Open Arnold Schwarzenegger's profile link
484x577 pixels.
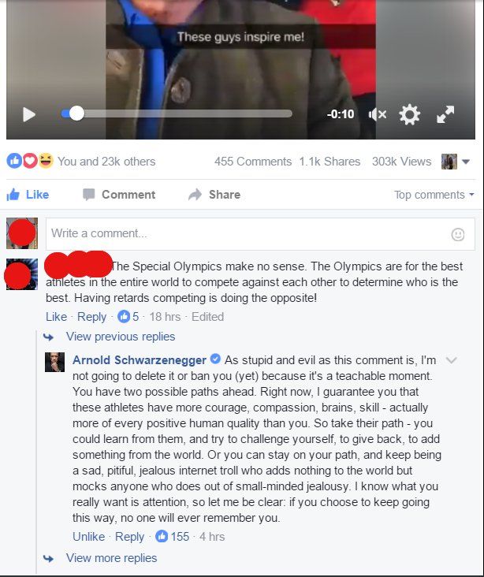[139, 360]
